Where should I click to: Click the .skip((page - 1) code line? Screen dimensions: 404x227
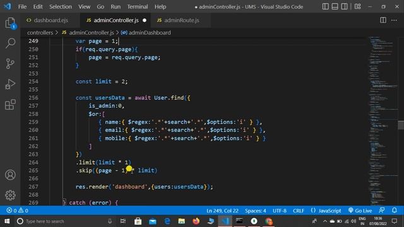point(116,170)
